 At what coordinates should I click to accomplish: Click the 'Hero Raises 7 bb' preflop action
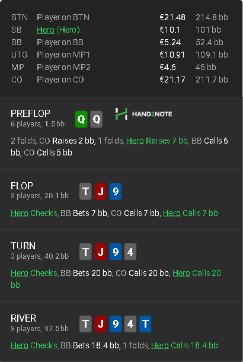click(158, 141)
